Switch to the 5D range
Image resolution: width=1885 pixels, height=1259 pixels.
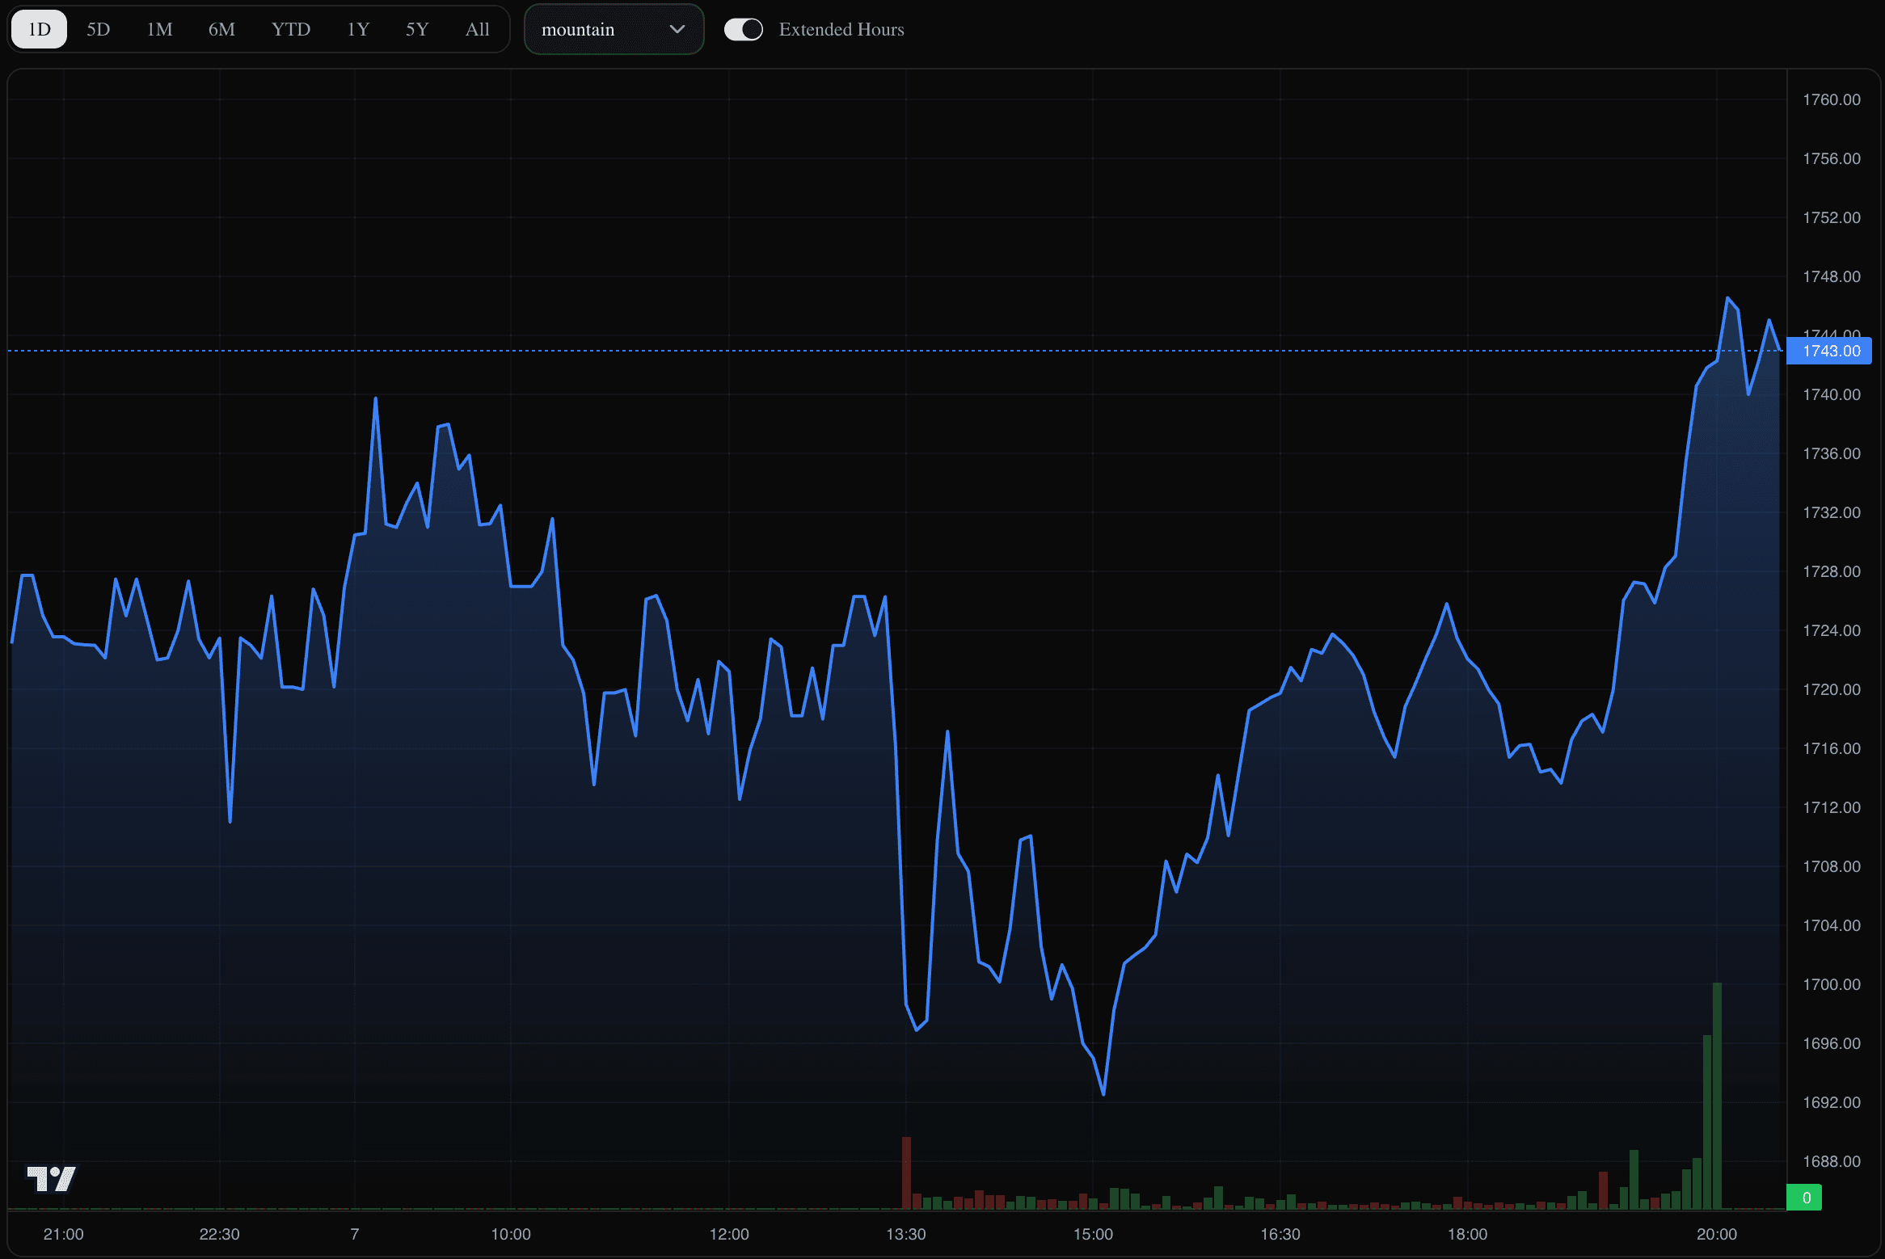pos(98,30)
